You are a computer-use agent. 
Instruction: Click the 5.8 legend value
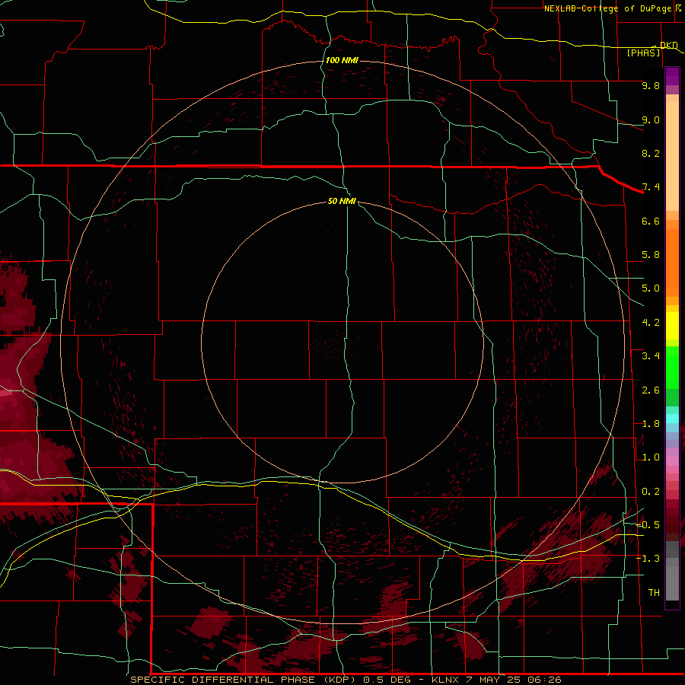(651, 255)
